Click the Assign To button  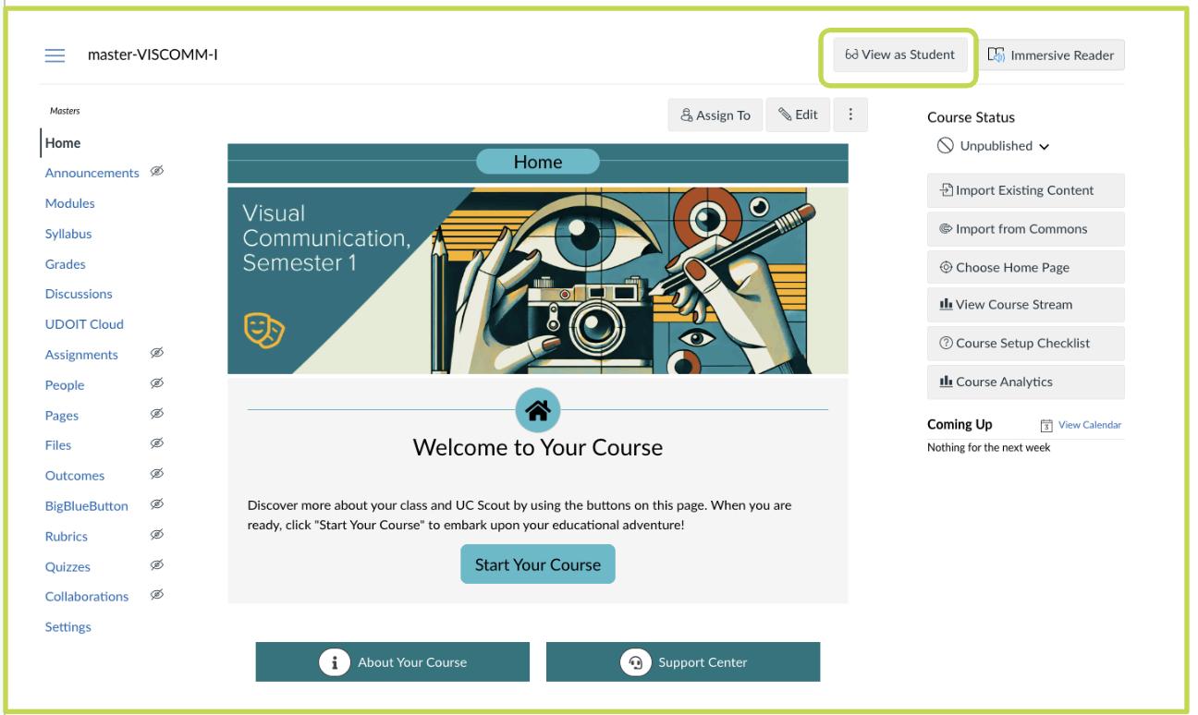[715, 115]
